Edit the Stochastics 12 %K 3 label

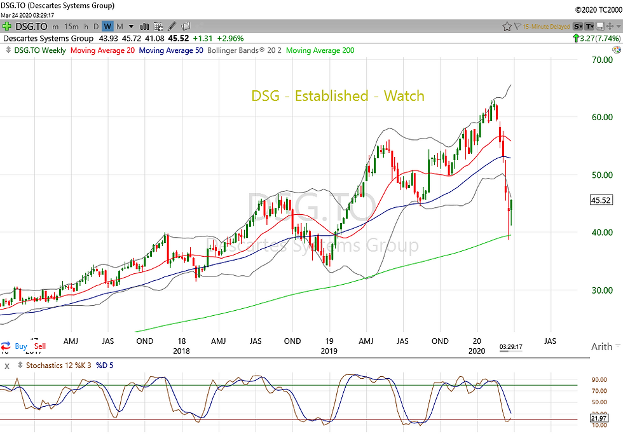(x=58, y=365)
